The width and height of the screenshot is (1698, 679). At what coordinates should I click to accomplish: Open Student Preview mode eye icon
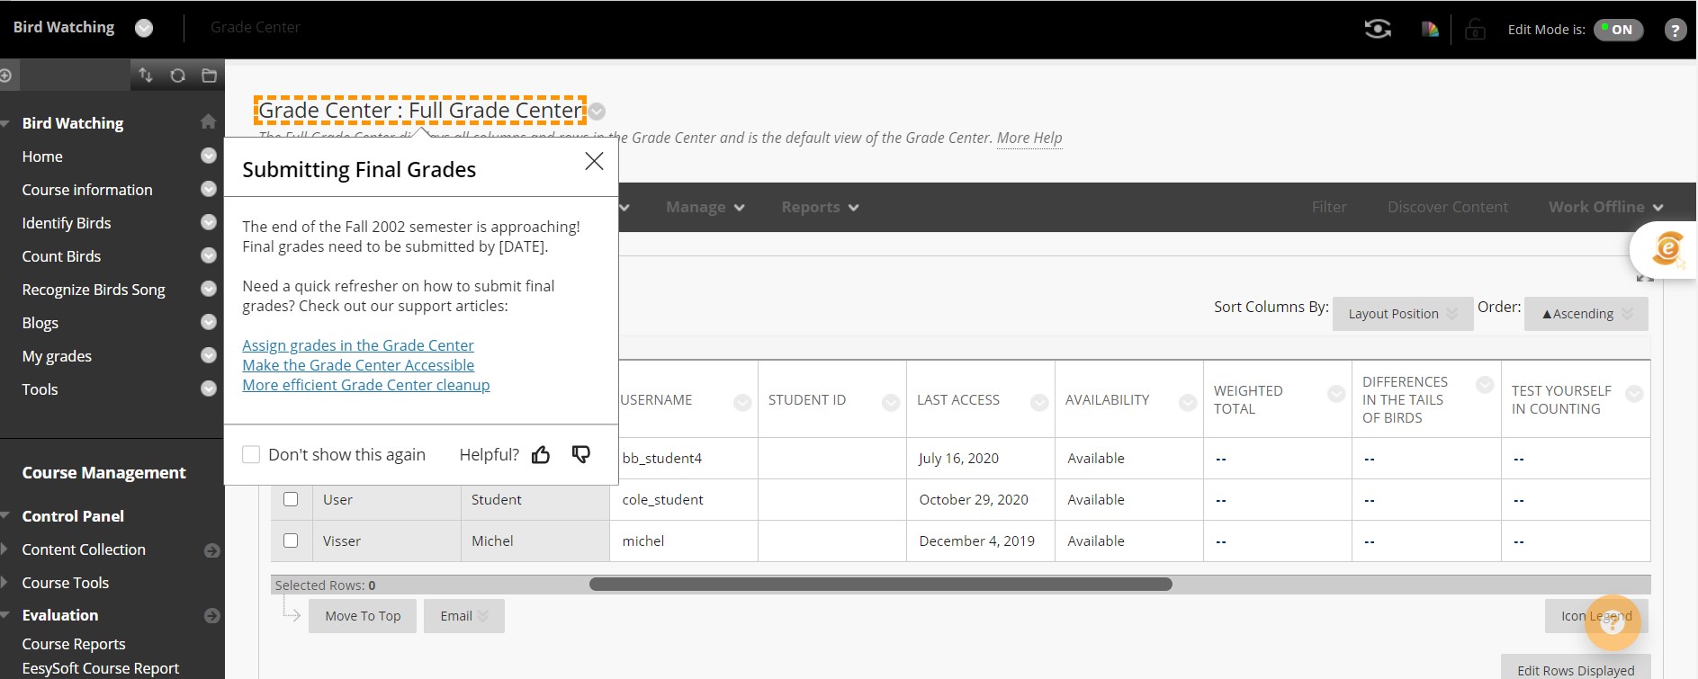tap(1378, 30)
